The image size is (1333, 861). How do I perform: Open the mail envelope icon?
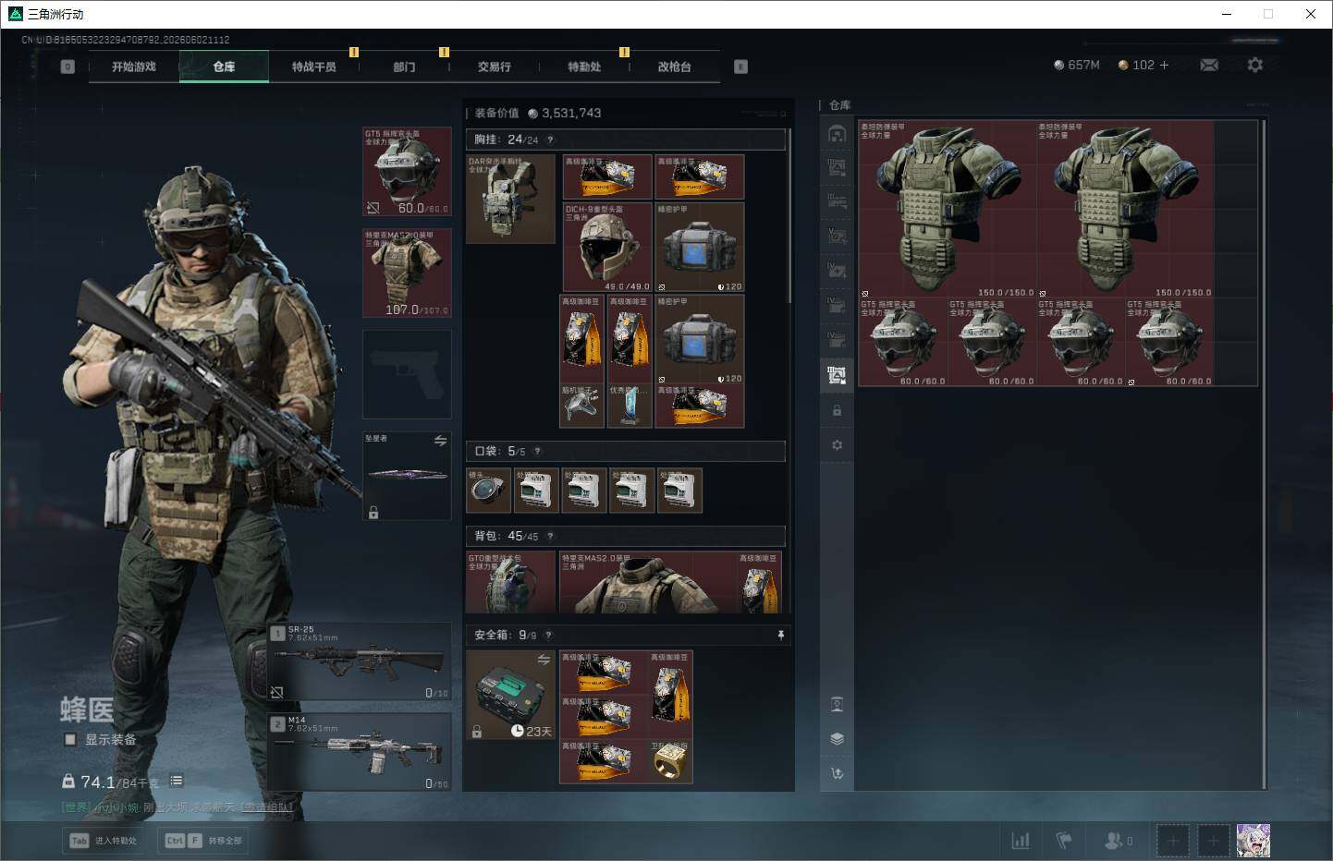[1209, 65]
